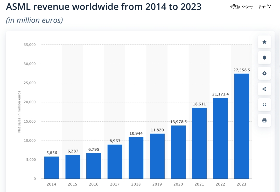Select the 2015 revenue bar
280x192 pixels.
coord(73,167)
